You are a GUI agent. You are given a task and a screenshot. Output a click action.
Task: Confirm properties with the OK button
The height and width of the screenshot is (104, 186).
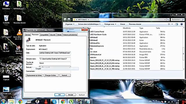[60, 95]
